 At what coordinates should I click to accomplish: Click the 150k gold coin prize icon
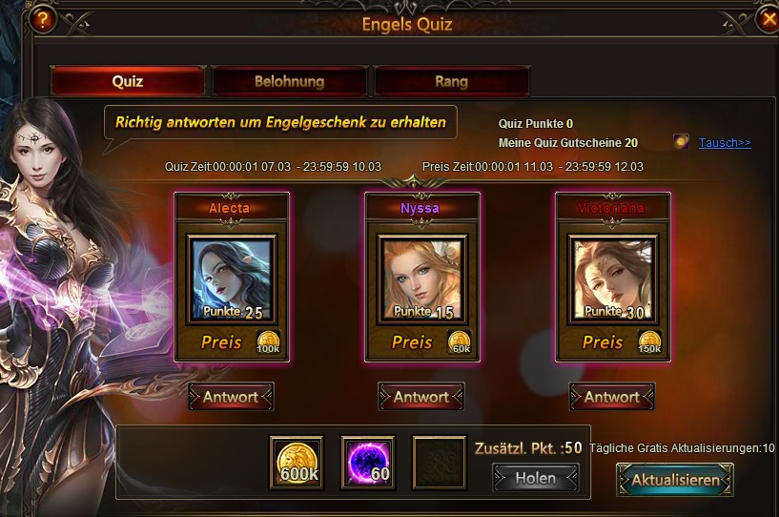click(650, 342)
